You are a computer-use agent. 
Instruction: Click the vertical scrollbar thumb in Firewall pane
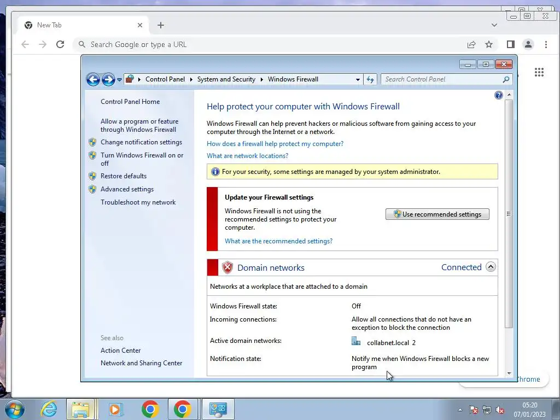pyautogui.click(x=509, y=214)
